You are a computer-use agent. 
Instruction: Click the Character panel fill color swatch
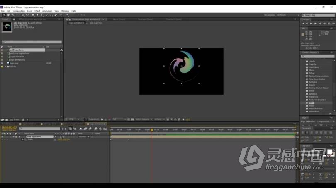click(330, 152)
